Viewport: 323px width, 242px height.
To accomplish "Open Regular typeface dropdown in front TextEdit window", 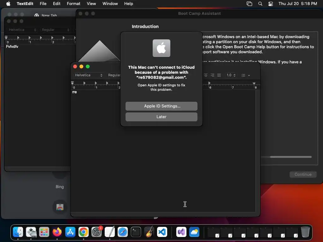I will tap(114, 75).
